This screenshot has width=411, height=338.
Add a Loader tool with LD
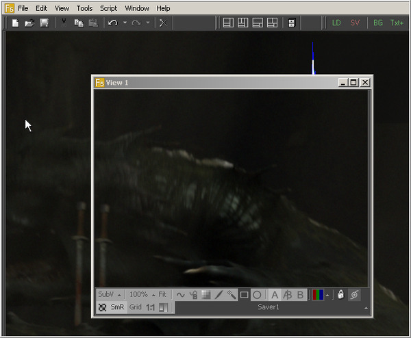[336, 23]
